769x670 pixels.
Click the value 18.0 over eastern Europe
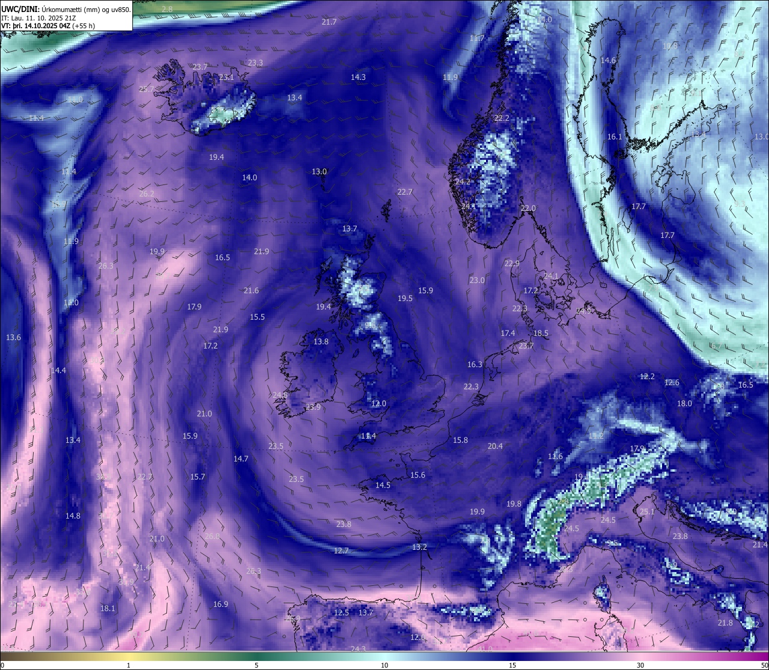click(684, 404)
